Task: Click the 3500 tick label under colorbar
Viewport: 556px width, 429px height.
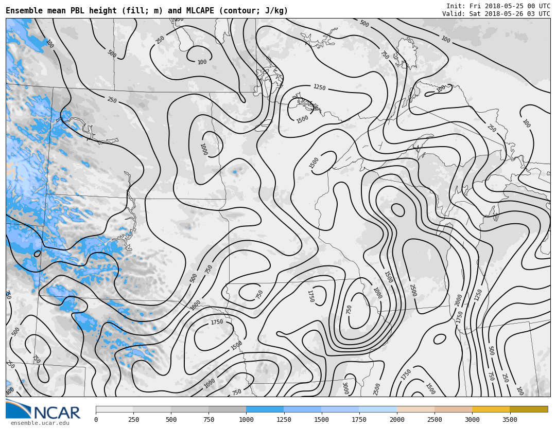Action: [510, 420]
